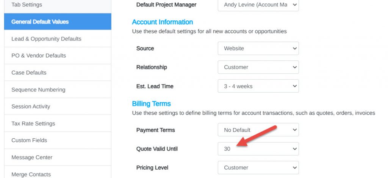The width and height of the screenshot is (388, 178).
Task: Select Message Center in sidebar
Action: point(58,157)
